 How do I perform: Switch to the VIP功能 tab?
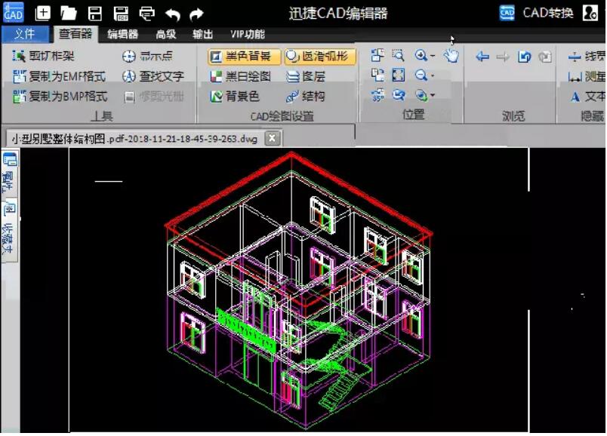click(248, 35)
